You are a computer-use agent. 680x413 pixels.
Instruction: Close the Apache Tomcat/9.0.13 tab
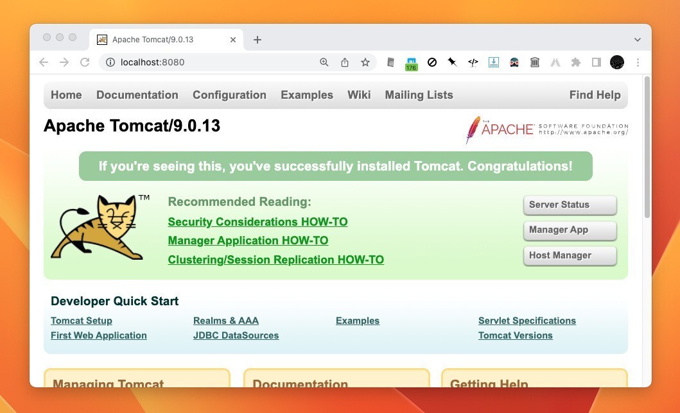tap(233, 40)
